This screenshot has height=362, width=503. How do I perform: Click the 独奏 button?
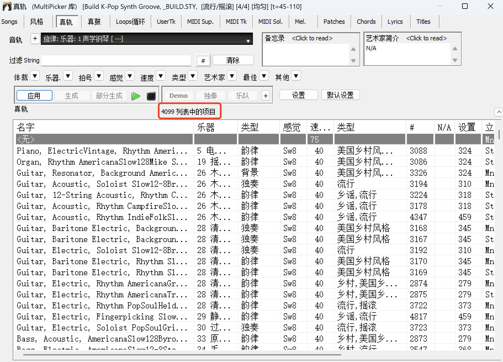pyautogui.click(x=211, y=96)
